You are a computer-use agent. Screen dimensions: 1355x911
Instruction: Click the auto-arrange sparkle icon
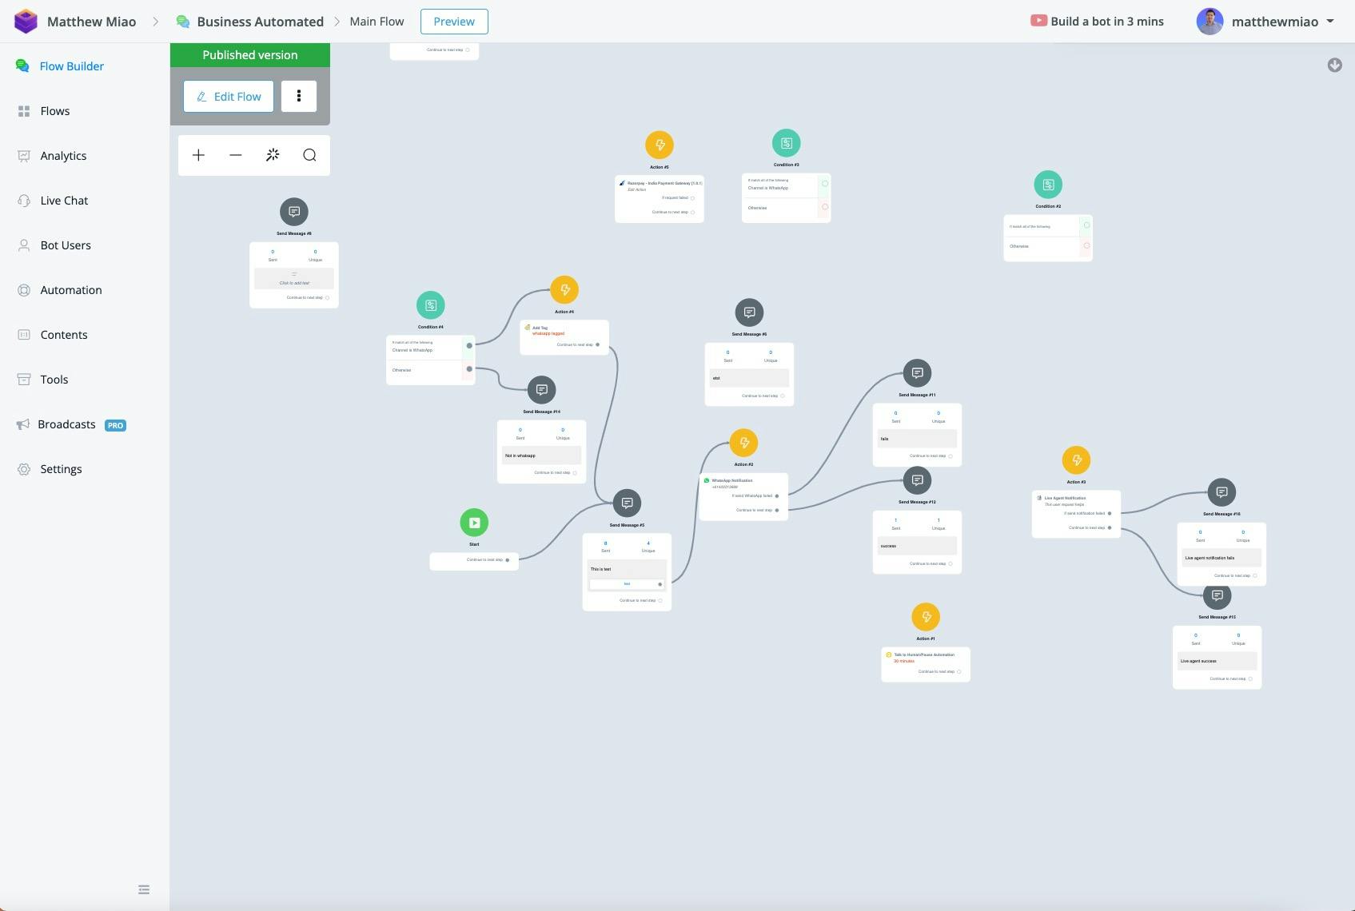(273, 155)
